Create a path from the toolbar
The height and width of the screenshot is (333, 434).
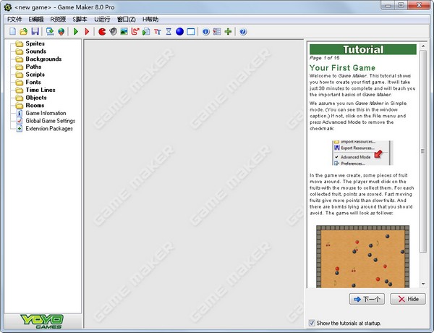[135, 32]
